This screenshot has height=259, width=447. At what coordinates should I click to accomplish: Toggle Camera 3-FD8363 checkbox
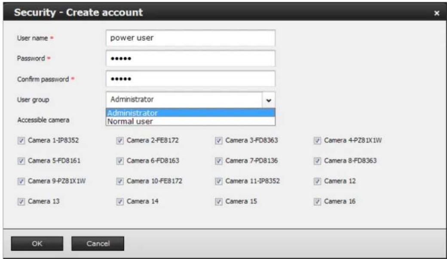coord(219,140)
